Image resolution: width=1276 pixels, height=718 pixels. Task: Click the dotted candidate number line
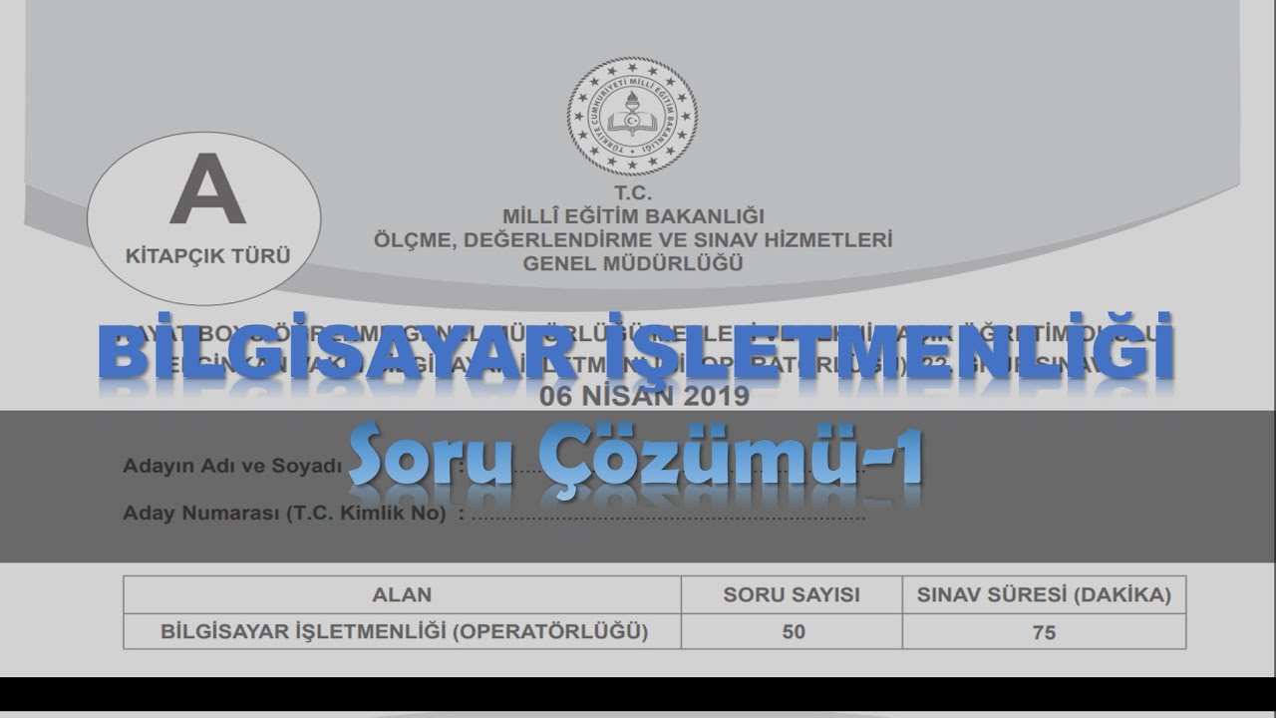pyautogui.click(x=668, y=519)
